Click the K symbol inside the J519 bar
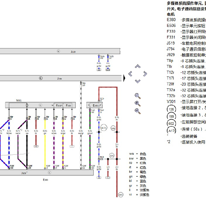The width and height of the screenshot is (206, 204). (x=59, y=51)
